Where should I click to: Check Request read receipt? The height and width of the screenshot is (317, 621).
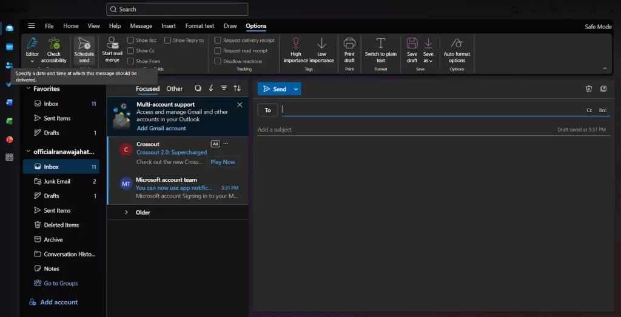218,51
